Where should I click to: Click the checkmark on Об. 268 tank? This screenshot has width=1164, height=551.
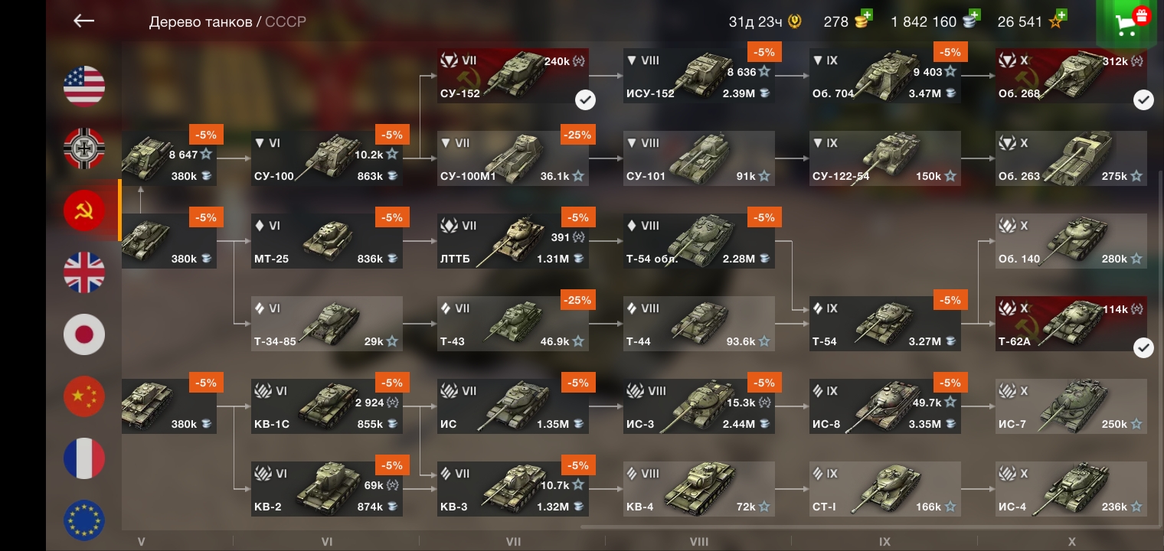pyautogui.click(x=1143, y=99)
